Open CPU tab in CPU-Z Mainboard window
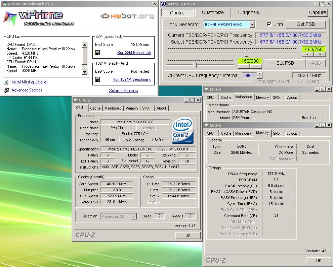The height and width of the screenshot is (267, 333). tap(210, 97)
